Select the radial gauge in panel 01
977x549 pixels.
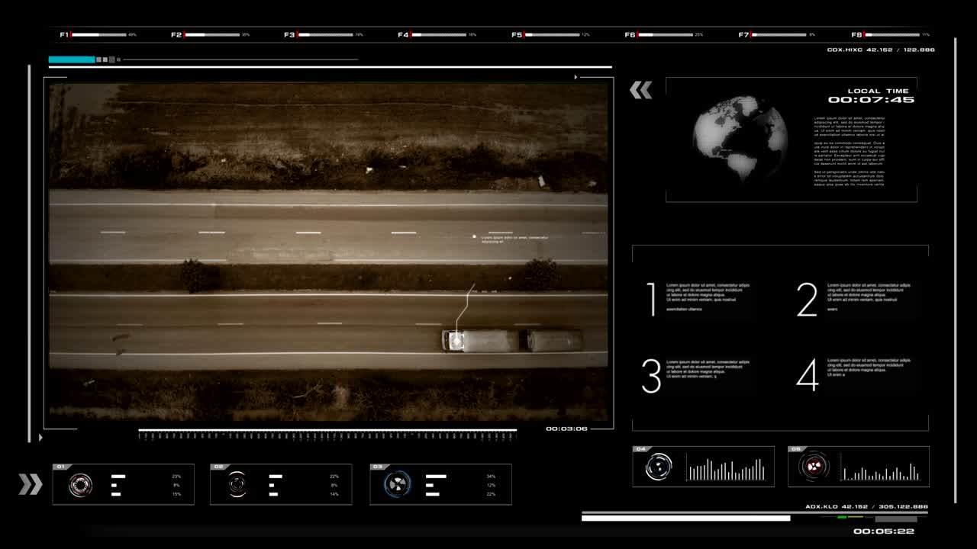pos(79,483)
